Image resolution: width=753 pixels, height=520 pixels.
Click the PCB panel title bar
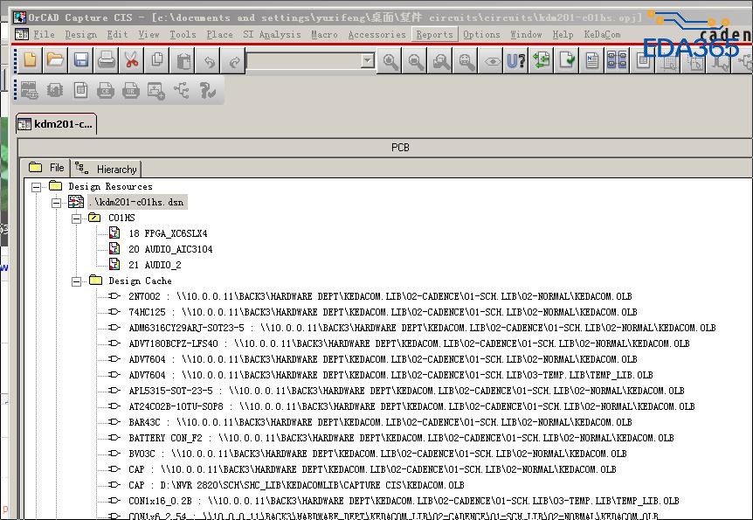[385, 148]
